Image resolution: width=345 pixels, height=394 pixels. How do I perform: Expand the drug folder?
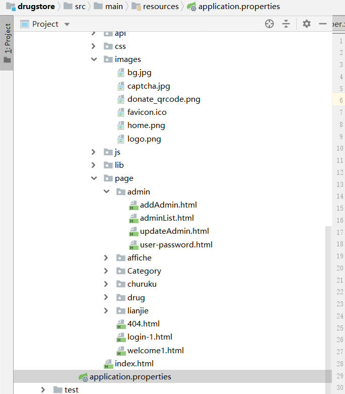click(106, 298)
